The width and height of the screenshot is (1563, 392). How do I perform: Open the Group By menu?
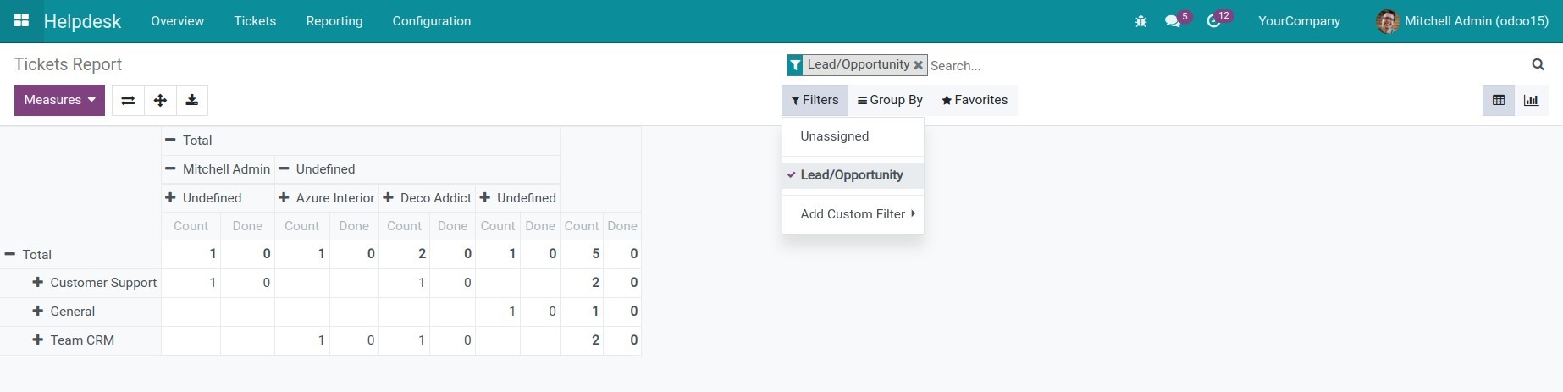(x=889, y=100)
